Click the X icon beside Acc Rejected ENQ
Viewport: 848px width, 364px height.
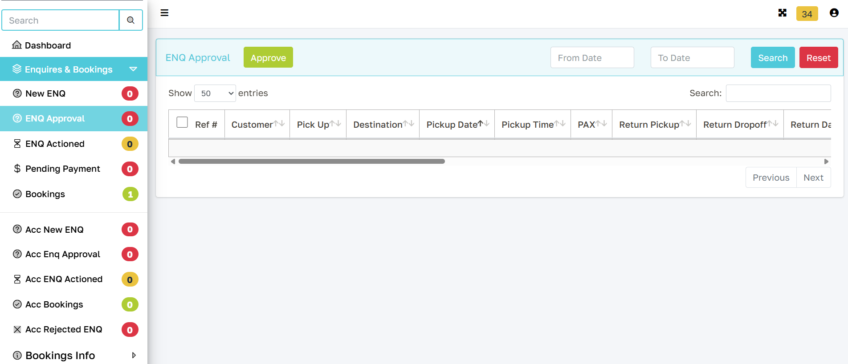17,329
